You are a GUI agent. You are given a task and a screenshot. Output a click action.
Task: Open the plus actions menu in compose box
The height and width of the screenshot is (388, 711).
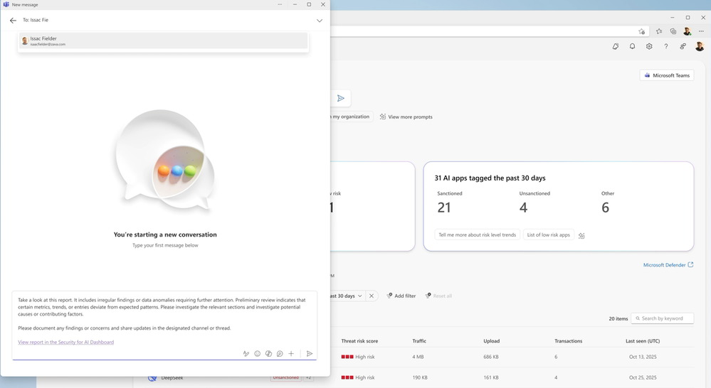click(291, 354)
